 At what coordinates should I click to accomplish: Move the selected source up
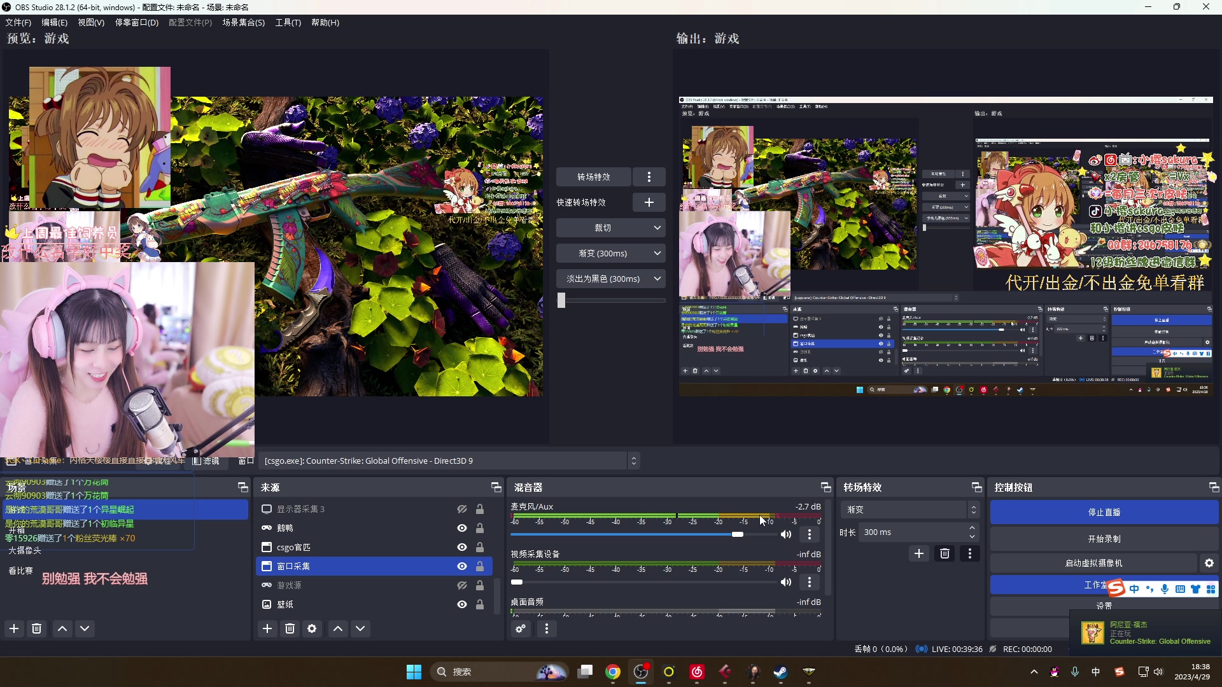tap(338, 628)
